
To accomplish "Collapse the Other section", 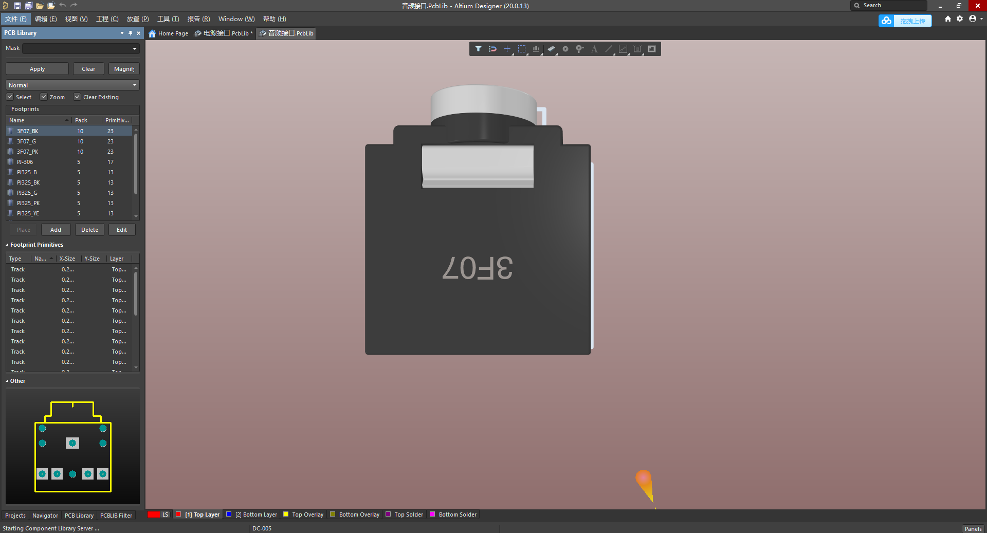I will [7, 381].
